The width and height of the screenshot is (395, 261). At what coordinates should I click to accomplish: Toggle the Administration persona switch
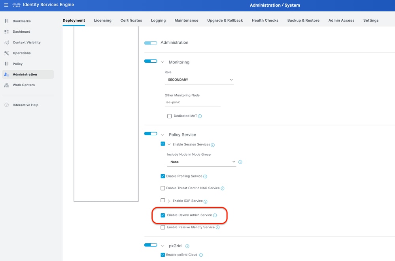(150, 43)
